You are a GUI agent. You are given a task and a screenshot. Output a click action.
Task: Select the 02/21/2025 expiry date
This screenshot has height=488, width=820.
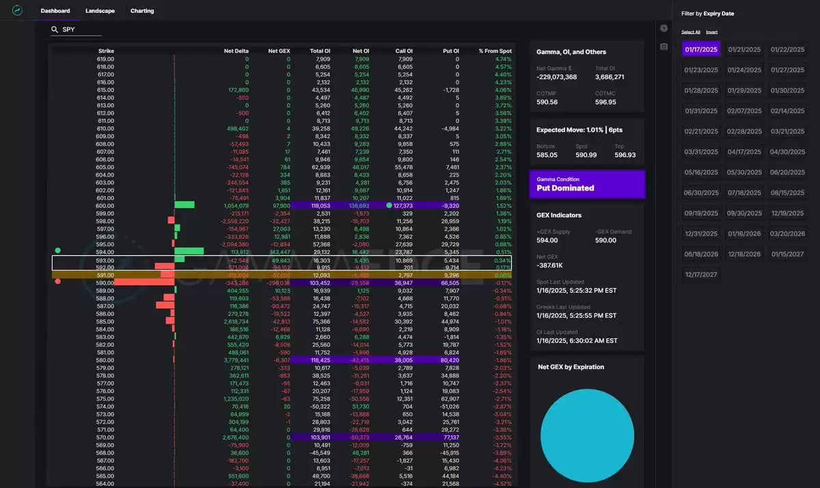coord(701,131)
